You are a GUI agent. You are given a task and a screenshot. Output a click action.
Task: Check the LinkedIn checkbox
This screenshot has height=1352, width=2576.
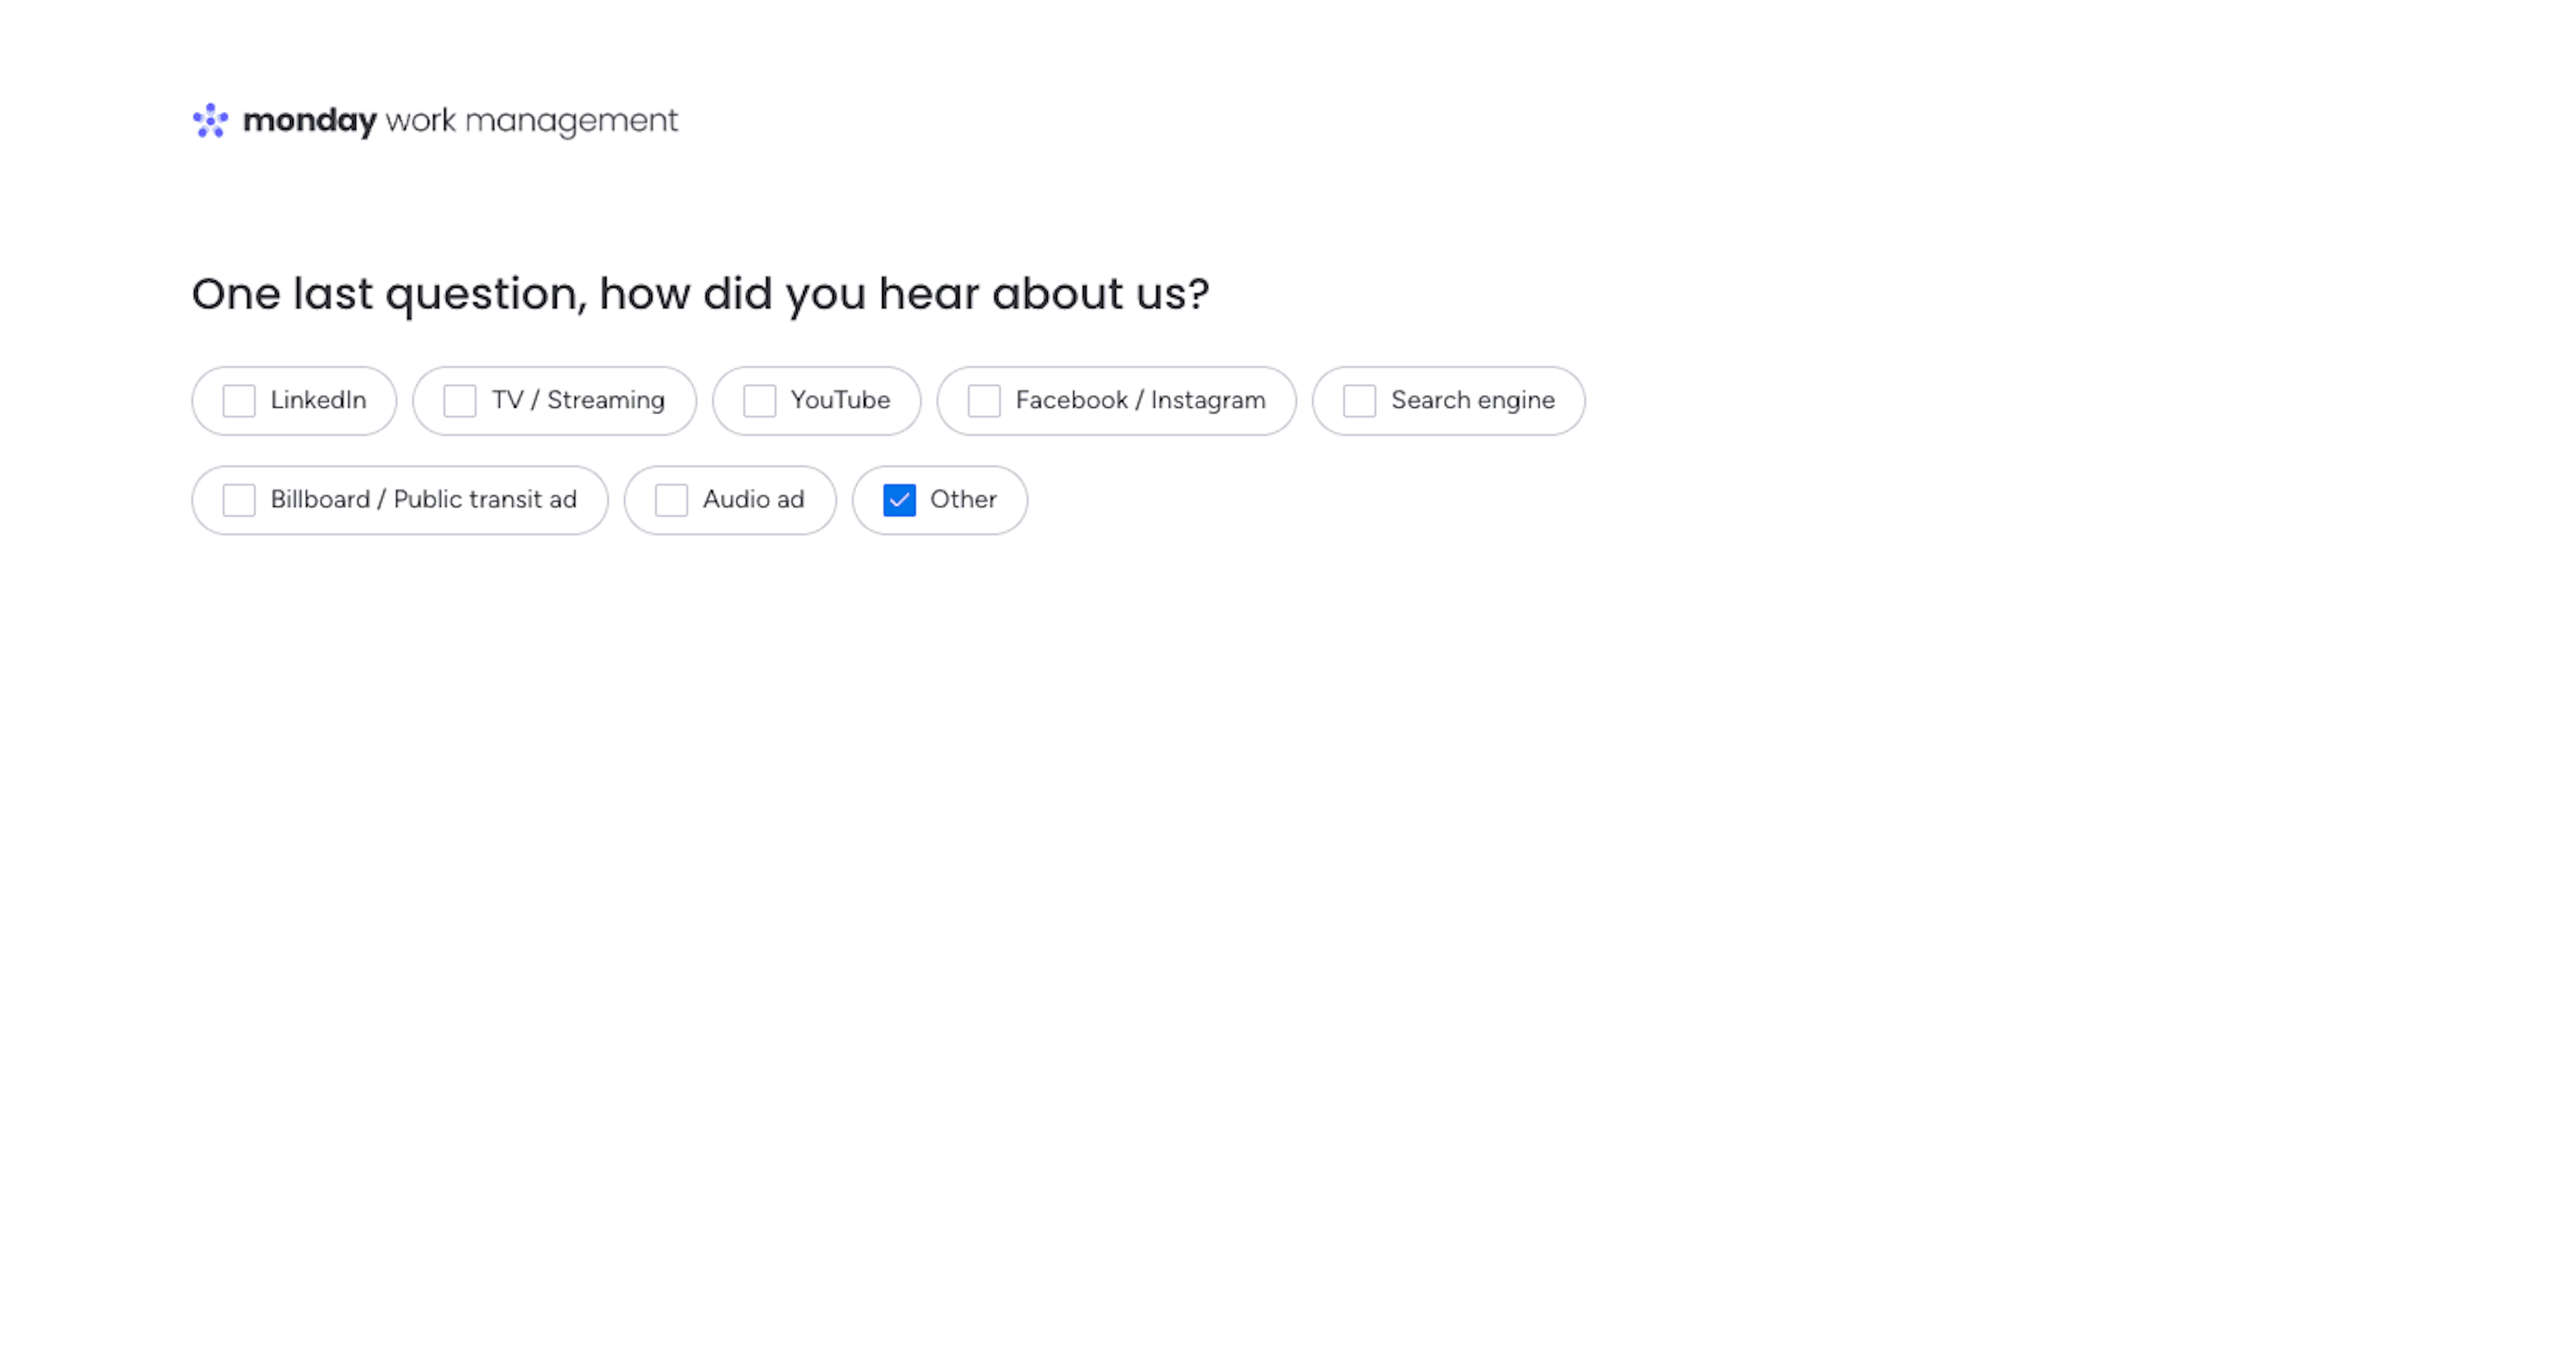click(239, 401)
